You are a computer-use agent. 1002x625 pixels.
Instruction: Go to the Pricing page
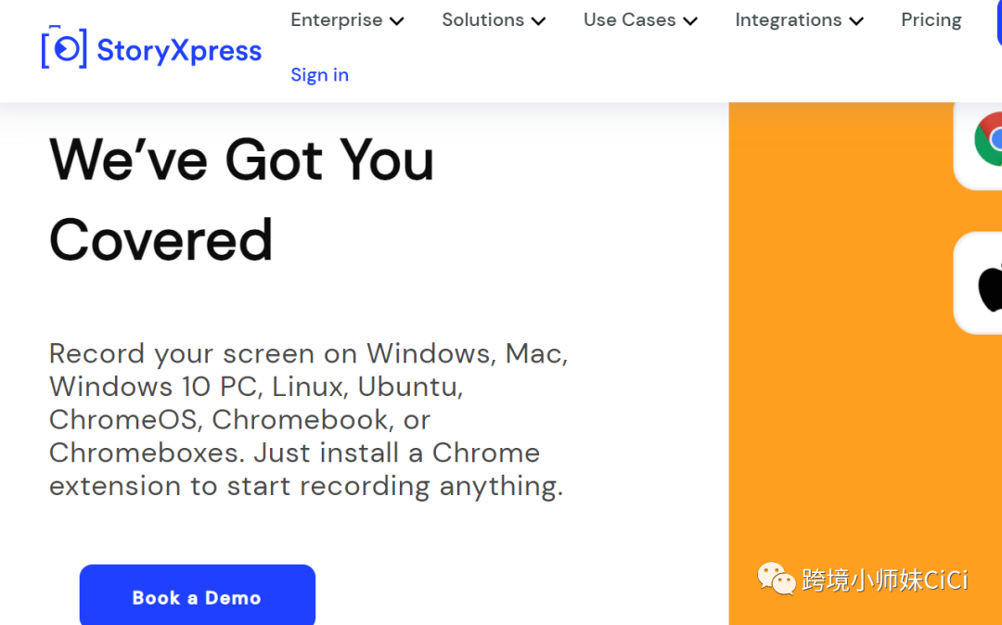pos(931,20)
